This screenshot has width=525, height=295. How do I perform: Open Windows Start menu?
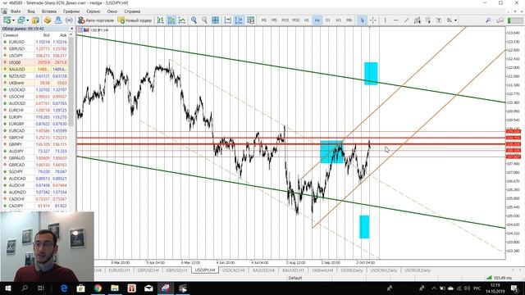(8, 288)
